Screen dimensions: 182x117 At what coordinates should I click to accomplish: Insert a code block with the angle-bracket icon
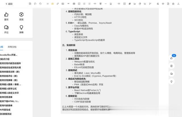95,4
